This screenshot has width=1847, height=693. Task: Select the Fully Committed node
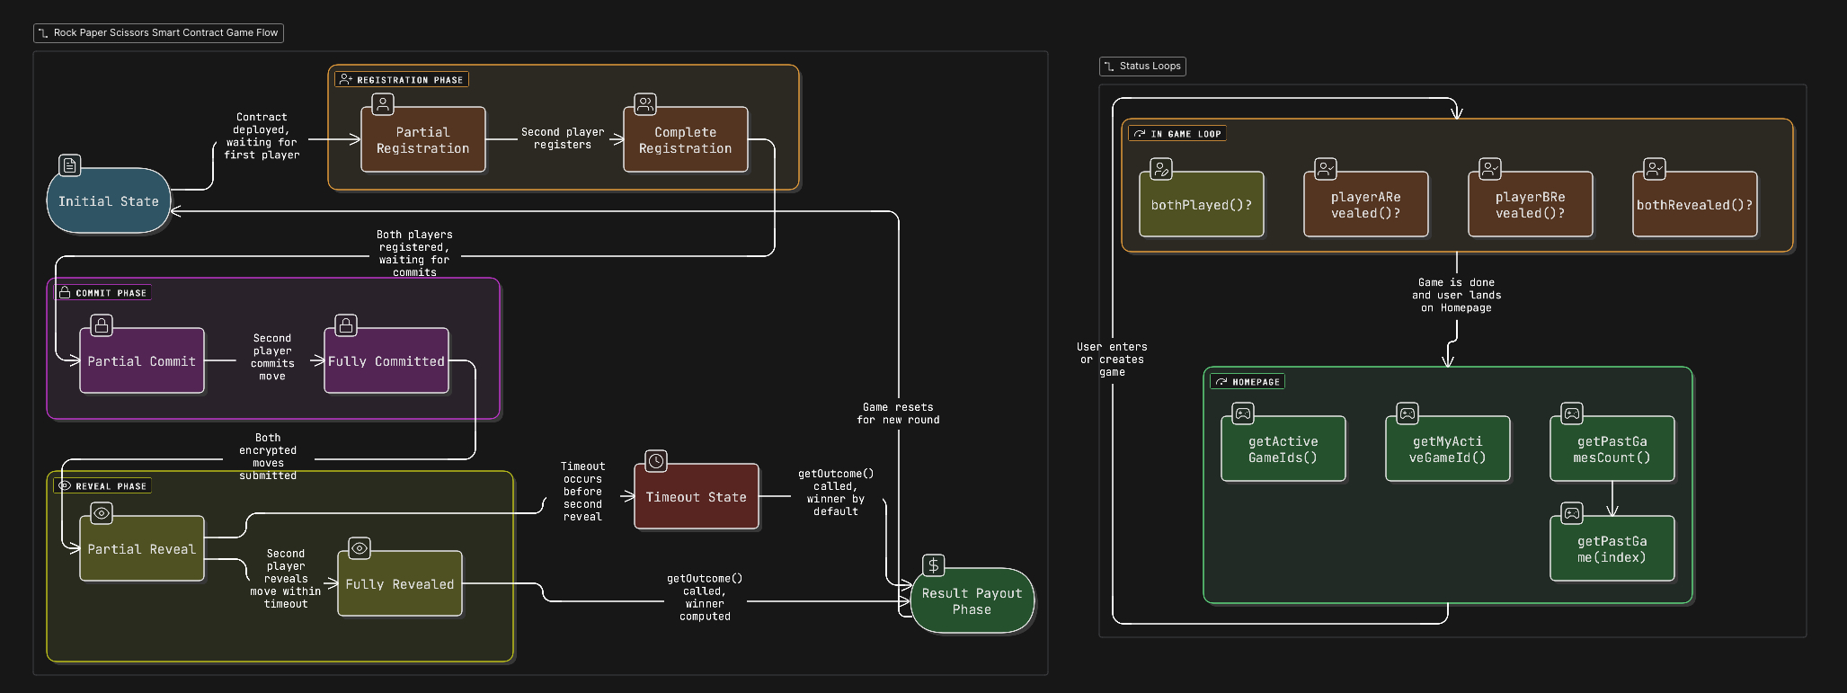[x=386, y=361]
